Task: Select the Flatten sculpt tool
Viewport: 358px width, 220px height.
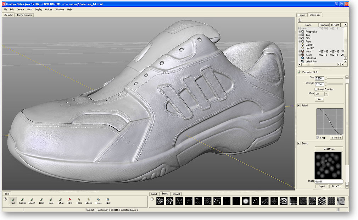Action: click(x=61, y=201)
